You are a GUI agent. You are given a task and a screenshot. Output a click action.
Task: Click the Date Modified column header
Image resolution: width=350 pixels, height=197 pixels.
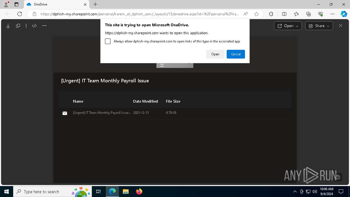click(x=145, y=101)
